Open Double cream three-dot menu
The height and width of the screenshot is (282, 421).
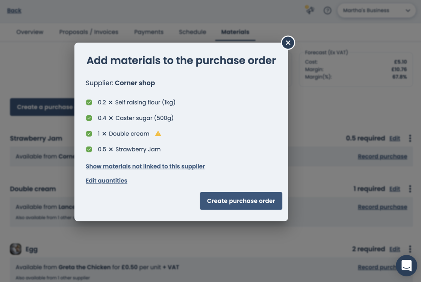pos(410,189)
